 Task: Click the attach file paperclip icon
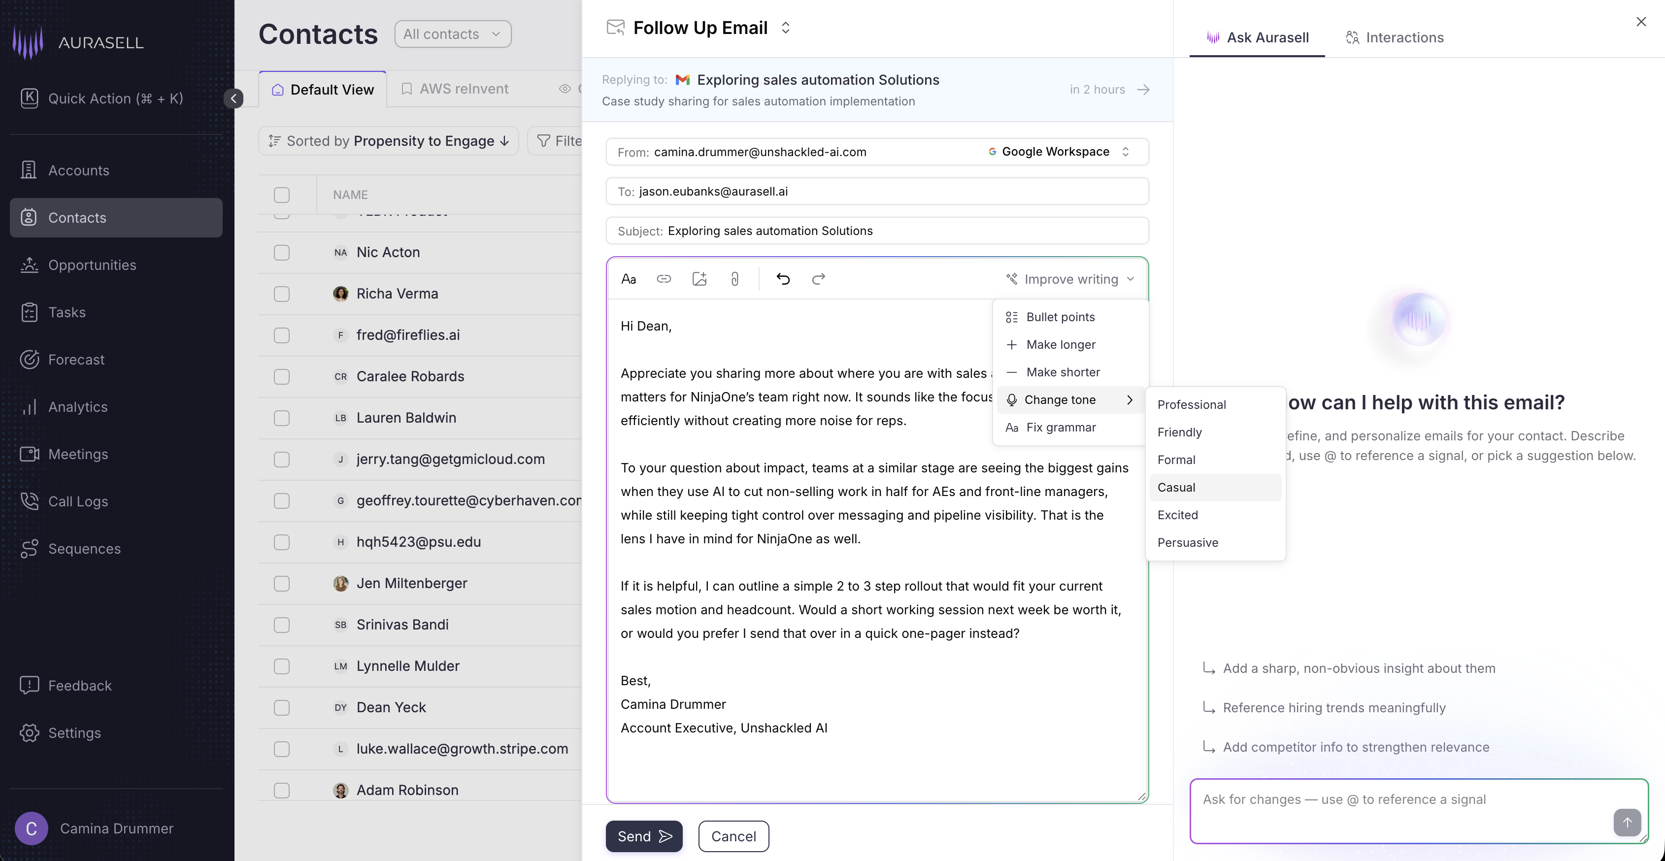[x=734, y=279]
